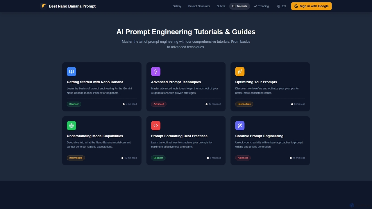Image resolution: width=372 pixels, height=209 pixels.
Task: Click description 'Deep dive into what the Nano Banana'
Action: click(x=99, y=145)
